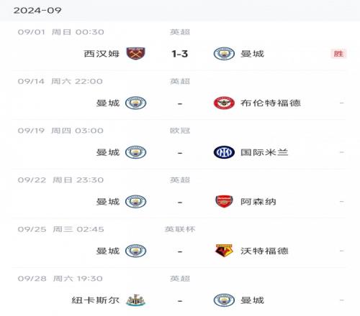Open the 沃特福德 team name
This screenshot has height=316, width=360.
264,251
